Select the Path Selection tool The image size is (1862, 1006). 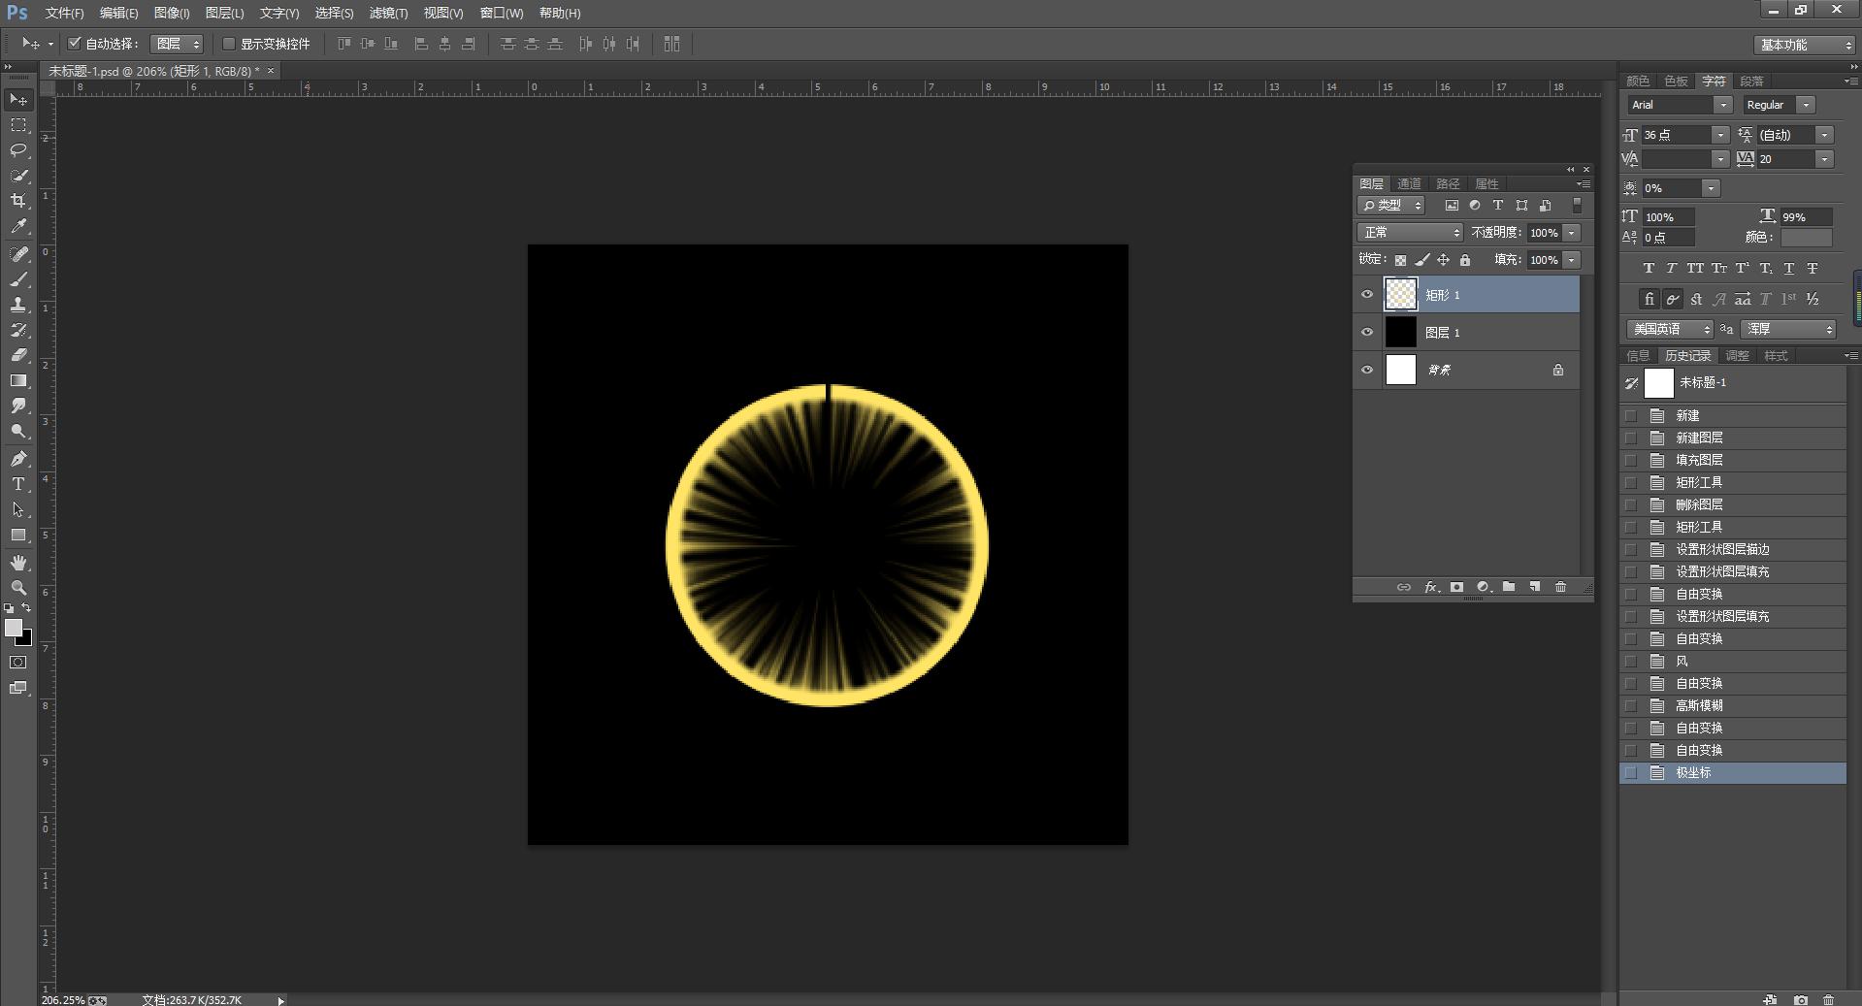pos(18,509)
